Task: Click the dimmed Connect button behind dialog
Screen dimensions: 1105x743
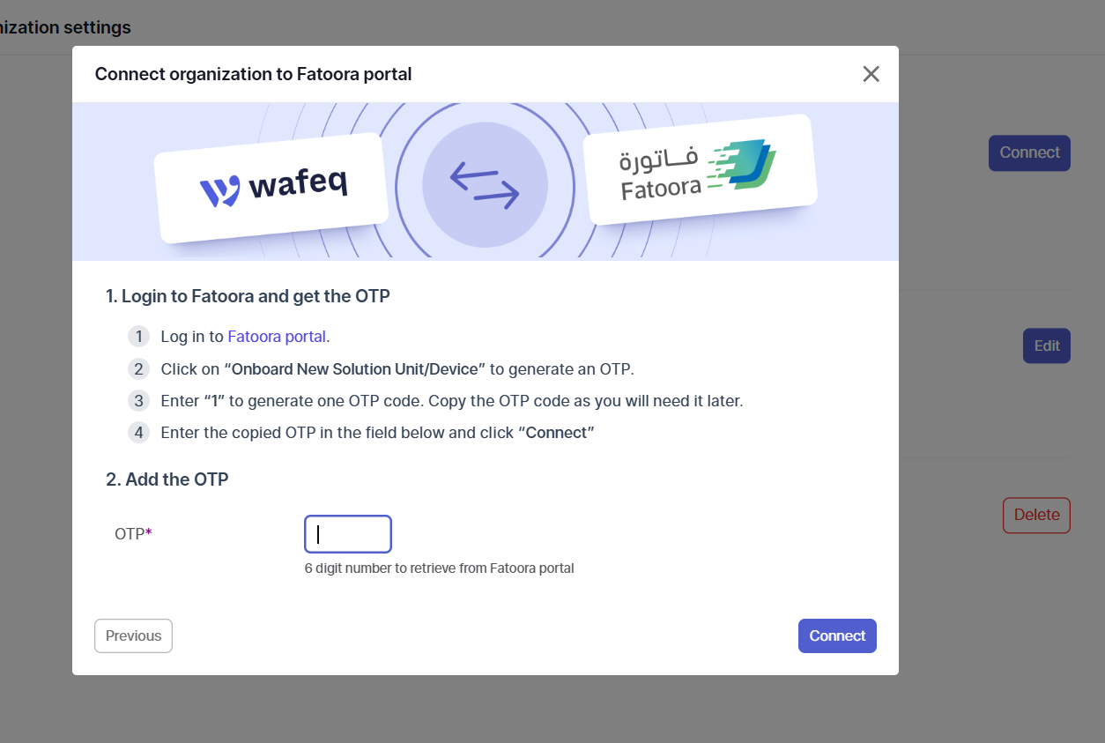Action: coord(1029,152)
